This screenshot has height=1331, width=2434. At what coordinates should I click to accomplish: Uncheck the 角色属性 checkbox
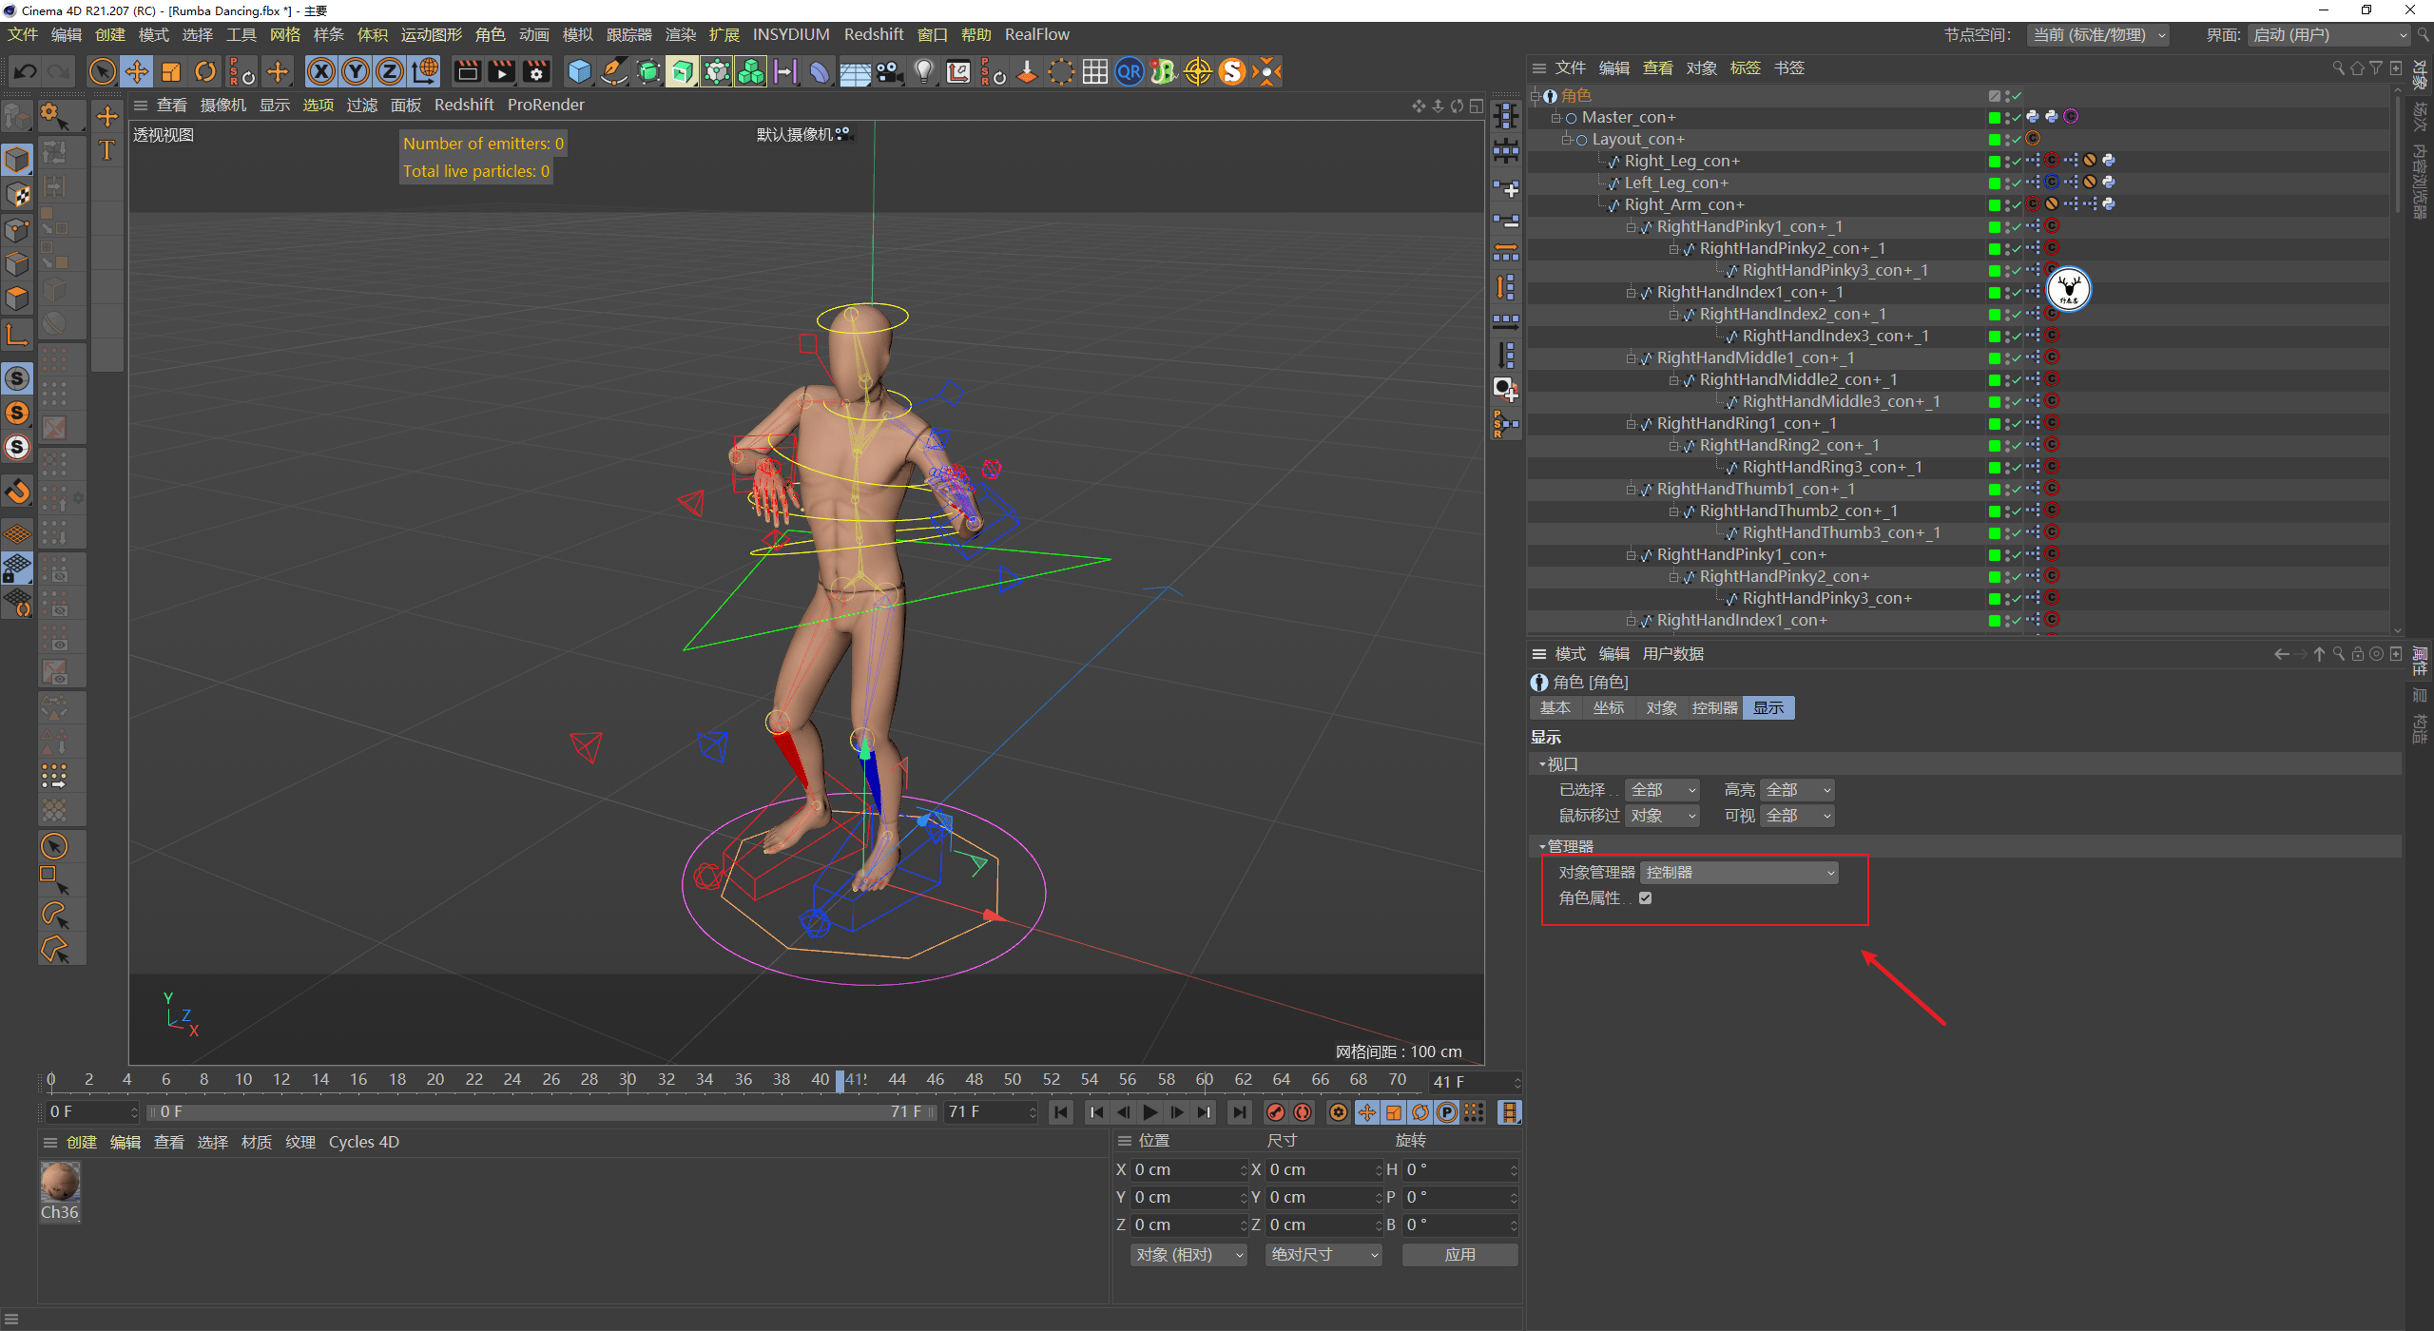tap(1646, 897)
